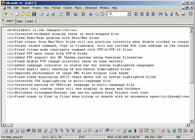Viewport: 195px width, 140px height.
Task: Click the HTML table grid icon
Action: (163, 131)
